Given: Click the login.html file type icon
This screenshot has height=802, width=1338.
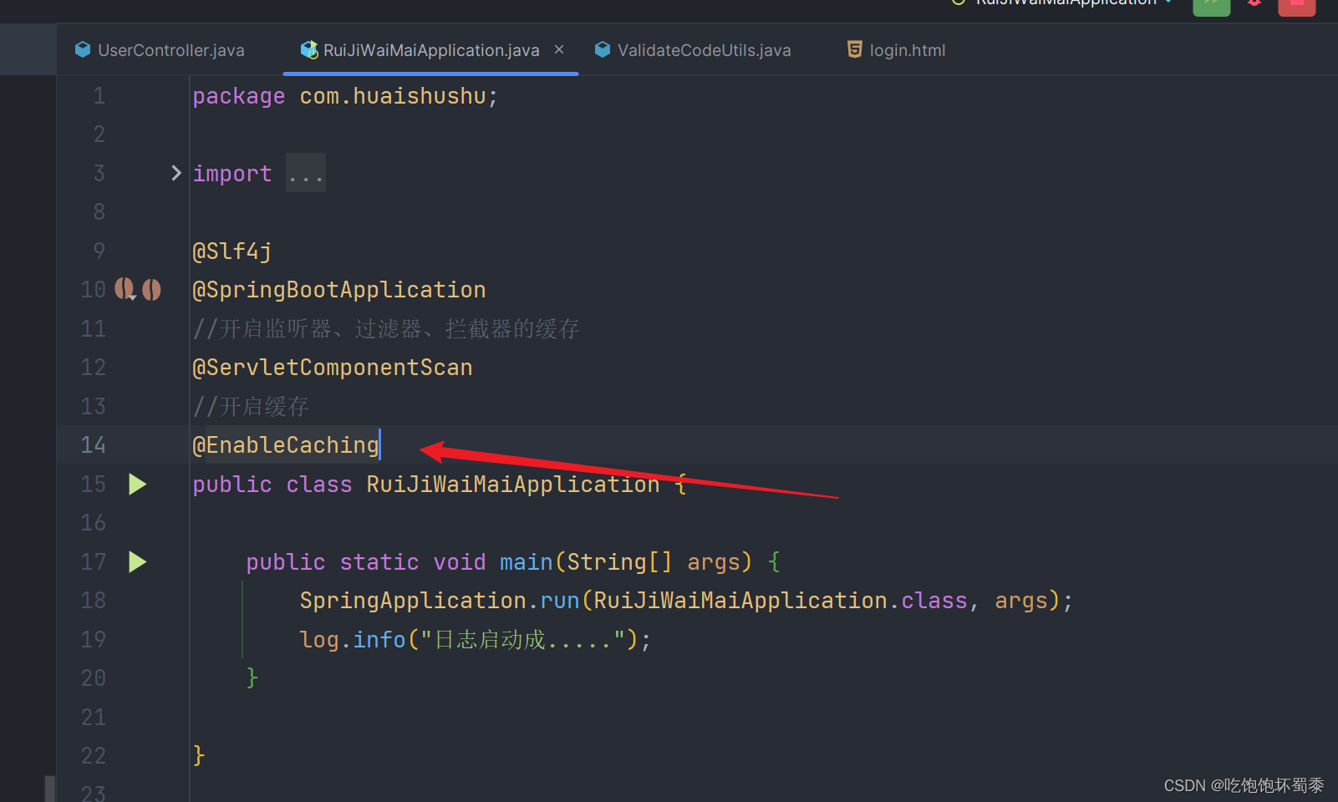Looking at the screenshot, I should pos(854,50).
